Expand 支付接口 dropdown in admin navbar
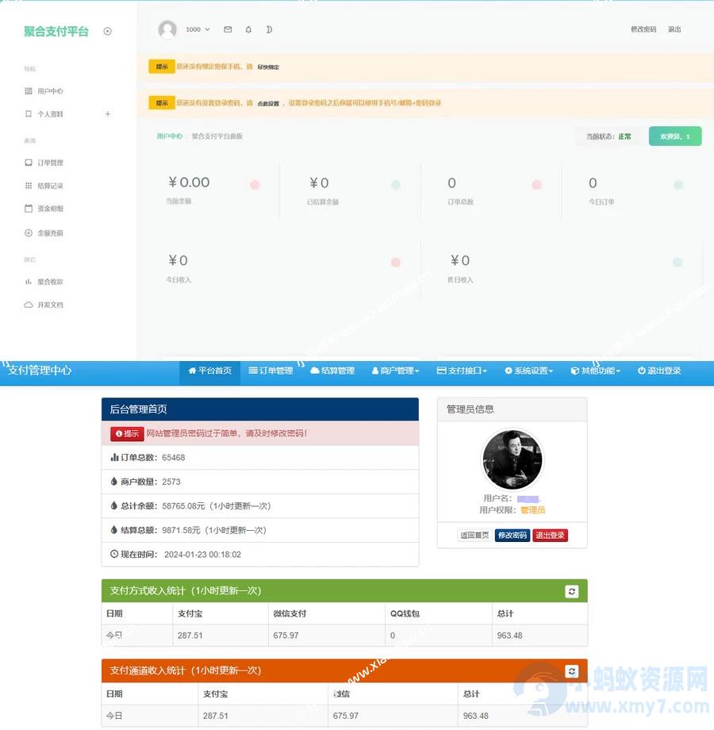This screenshot has width=714, height=730. coord(462,371)
